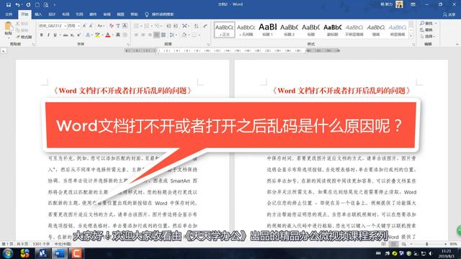This screenshot has height=259, width=461.
Task: Open the Windows Start menu
Action: 8,253
